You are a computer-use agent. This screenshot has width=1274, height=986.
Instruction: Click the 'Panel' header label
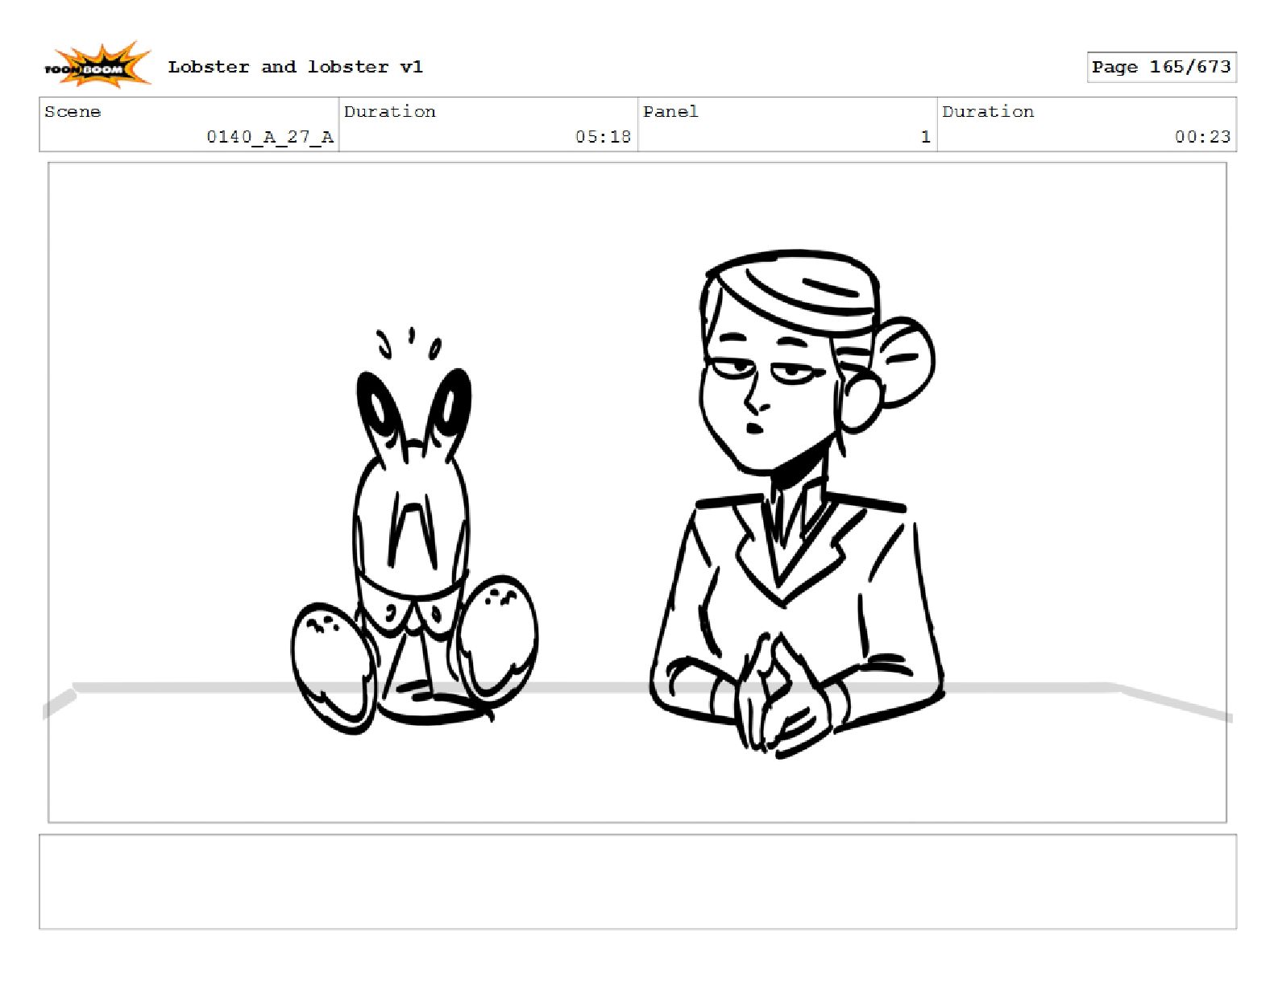point(670,112)
